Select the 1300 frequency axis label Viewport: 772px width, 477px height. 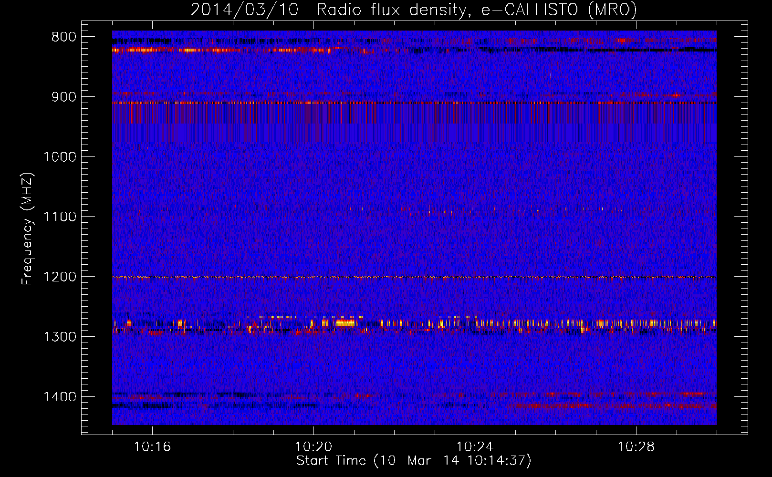point(60,337)
